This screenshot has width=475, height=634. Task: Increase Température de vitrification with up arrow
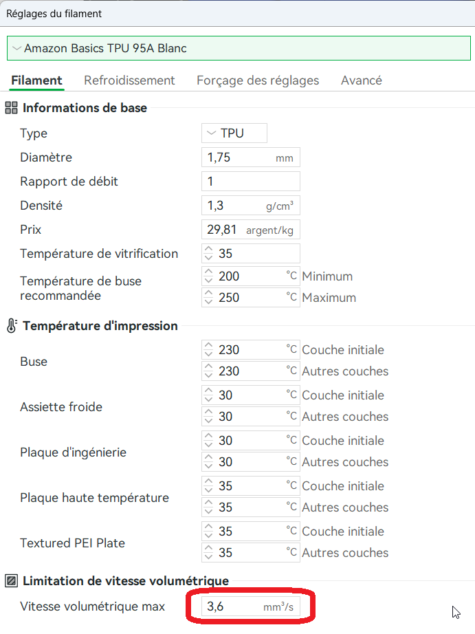coord(208,250)
